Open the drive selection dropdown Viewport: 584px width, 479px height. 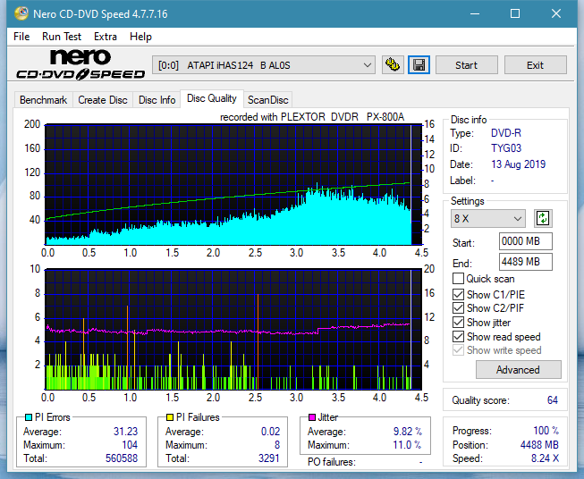click(263, 65)
